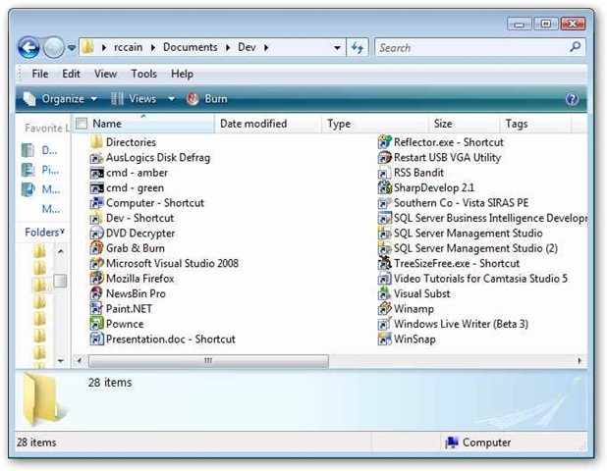Expand the Views dropdown arrow
The width and height of the screenshot is (607, 471).
click(x=171, y=99)
